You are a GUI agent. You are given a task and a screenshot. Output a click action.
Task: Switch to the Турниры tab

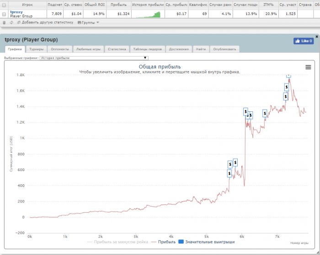pyautogui.click(x=36, y=49)
